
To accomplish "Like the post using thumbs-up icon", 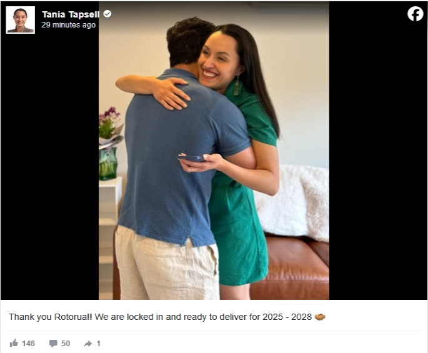I will point(14,343).
